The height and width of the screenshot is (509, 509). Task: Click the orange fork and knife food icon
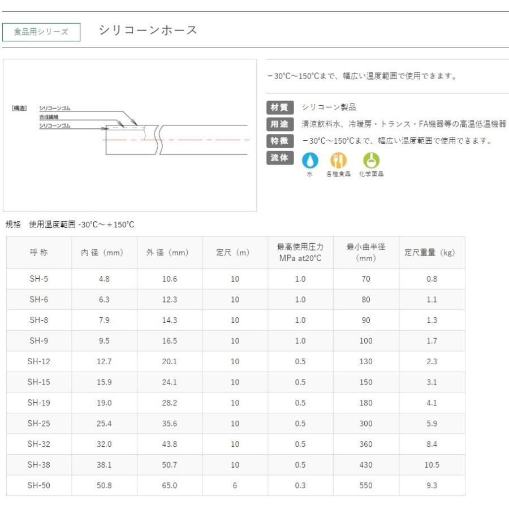(x=338, y=160)
